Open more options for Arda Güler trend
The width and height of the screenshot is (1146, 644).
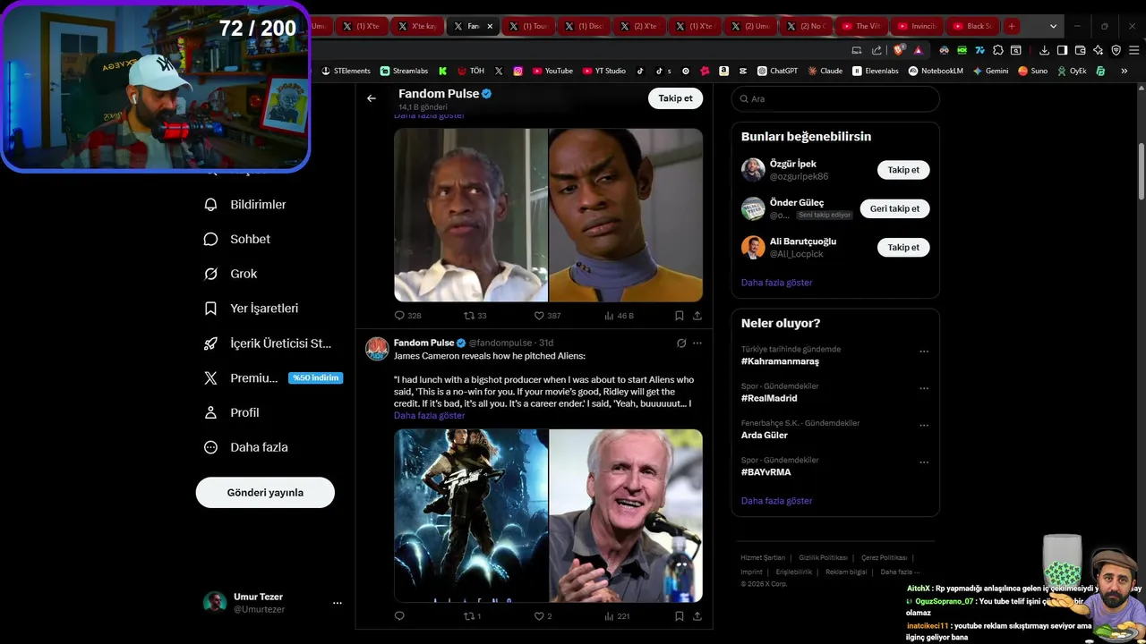coord(924,426)
